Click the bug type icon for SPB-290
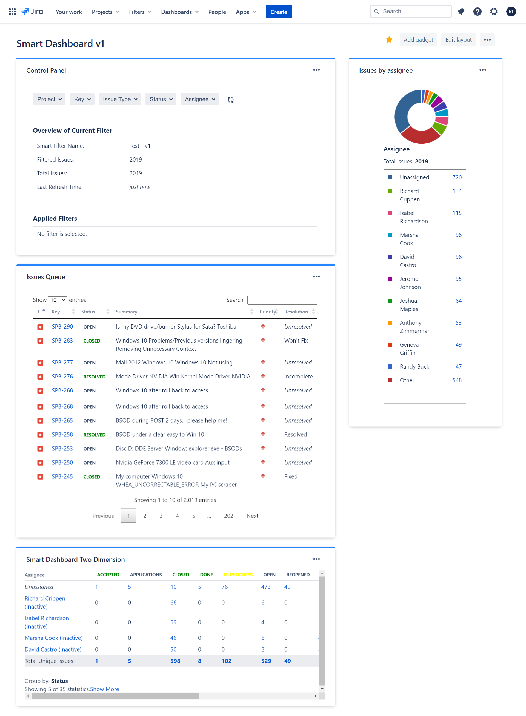526x716 pixels. (x=40, y=327)
